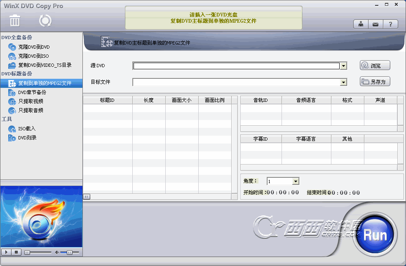Click ISO载入 icon
406x266 pixels.
12,129
